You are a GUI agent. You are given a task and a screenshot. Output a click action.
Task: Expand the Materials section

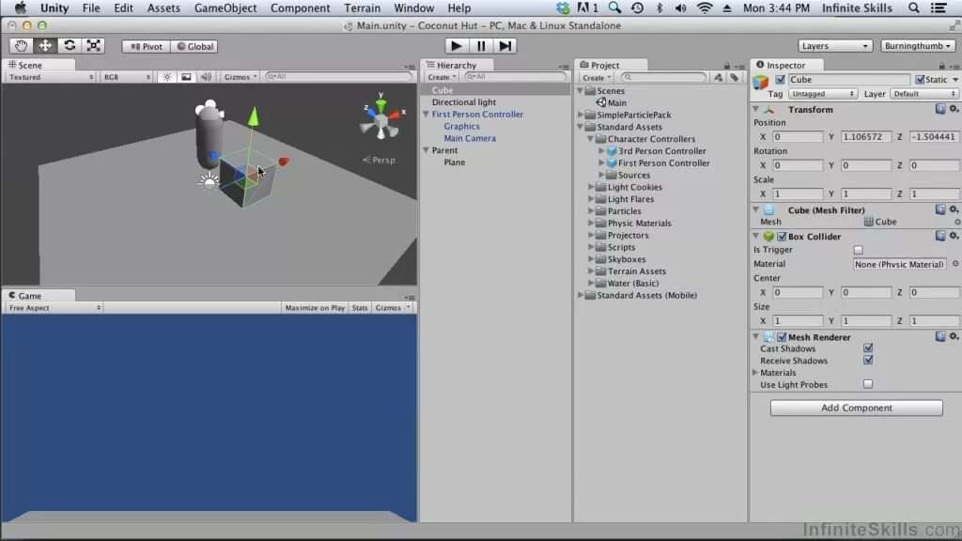pos(756,372)
